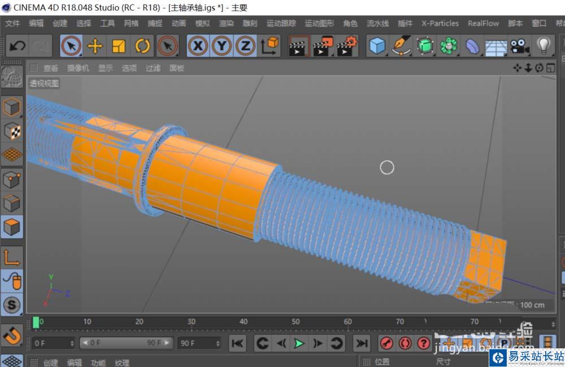
Task: Open viewport 过滤 (Filter) dropdown menu
Action: coord(153,68)
